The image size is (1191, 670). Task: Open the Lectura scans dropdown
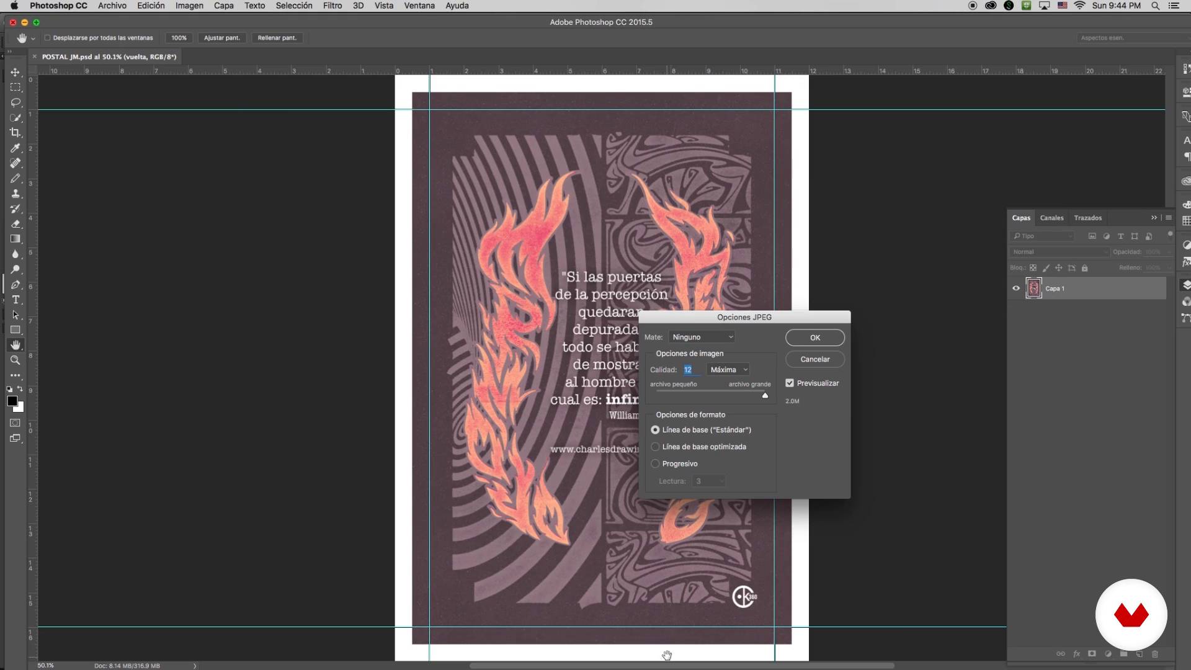(708, 481)
